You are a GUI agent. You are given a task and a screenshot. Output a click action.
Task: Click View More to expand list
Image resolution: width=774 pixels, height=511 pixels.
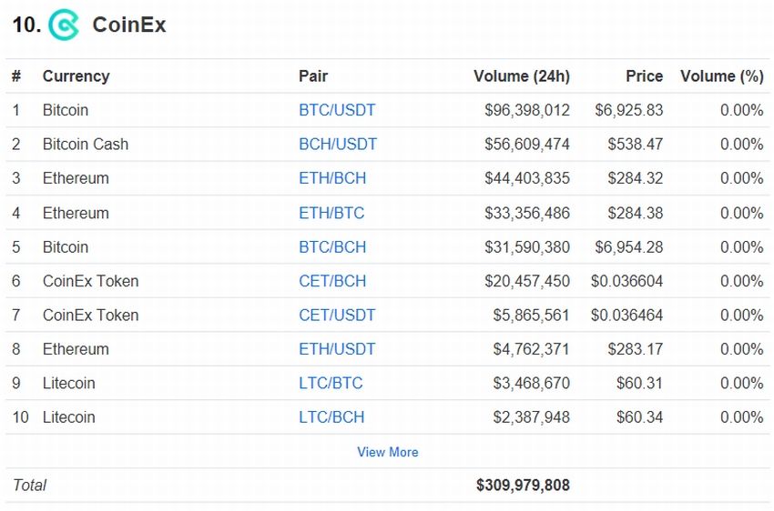pos(388,452)
